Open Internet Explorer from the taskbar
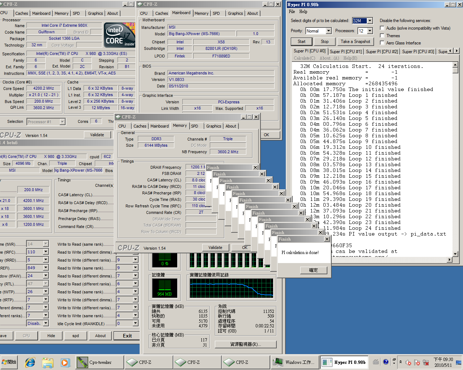 click(x=30, y=362)
